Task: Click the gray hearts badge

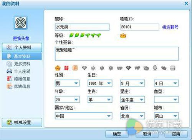Action: point(164,68)
